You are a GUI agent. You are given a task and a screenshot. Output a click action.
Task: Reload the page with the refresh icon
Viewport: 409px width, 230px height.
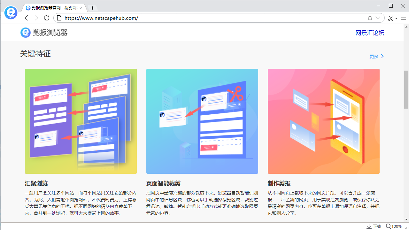47,18
